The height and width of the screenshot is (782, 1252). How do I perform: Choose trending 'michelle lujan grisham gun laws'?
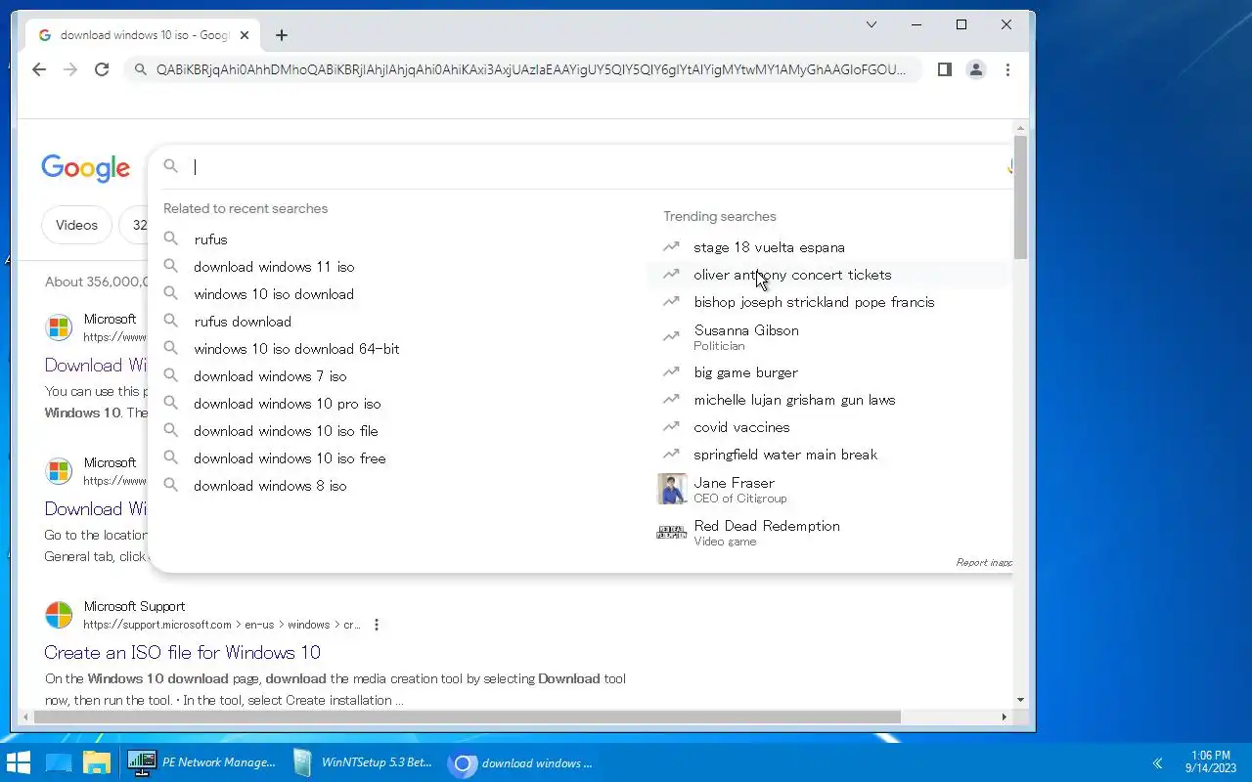(x=829, y=400)
